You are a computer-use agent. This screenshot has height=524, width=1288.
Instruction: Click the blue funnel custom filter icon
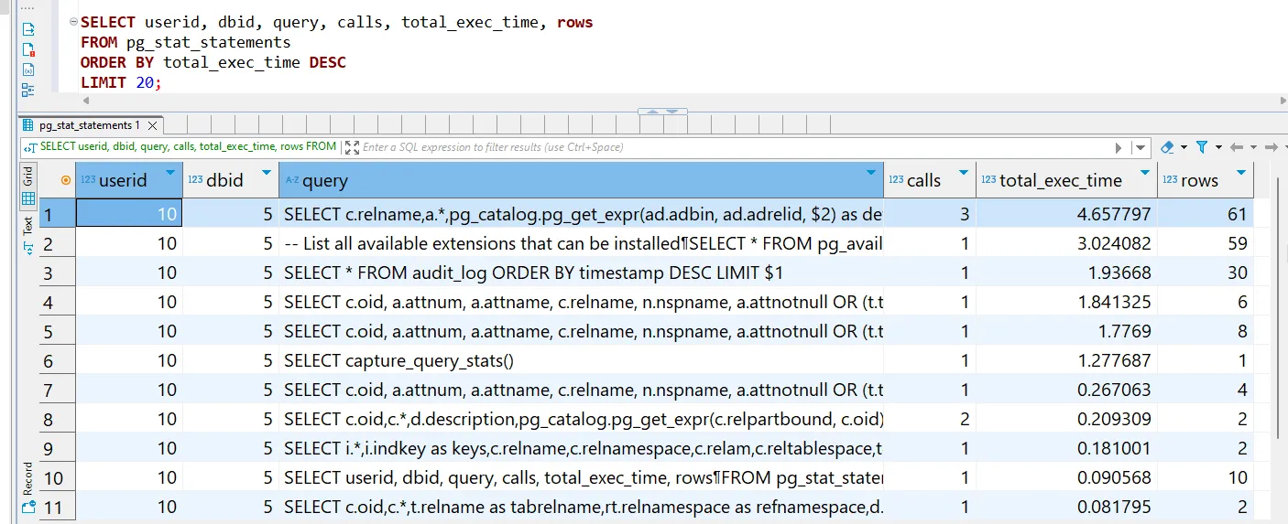1202,147
